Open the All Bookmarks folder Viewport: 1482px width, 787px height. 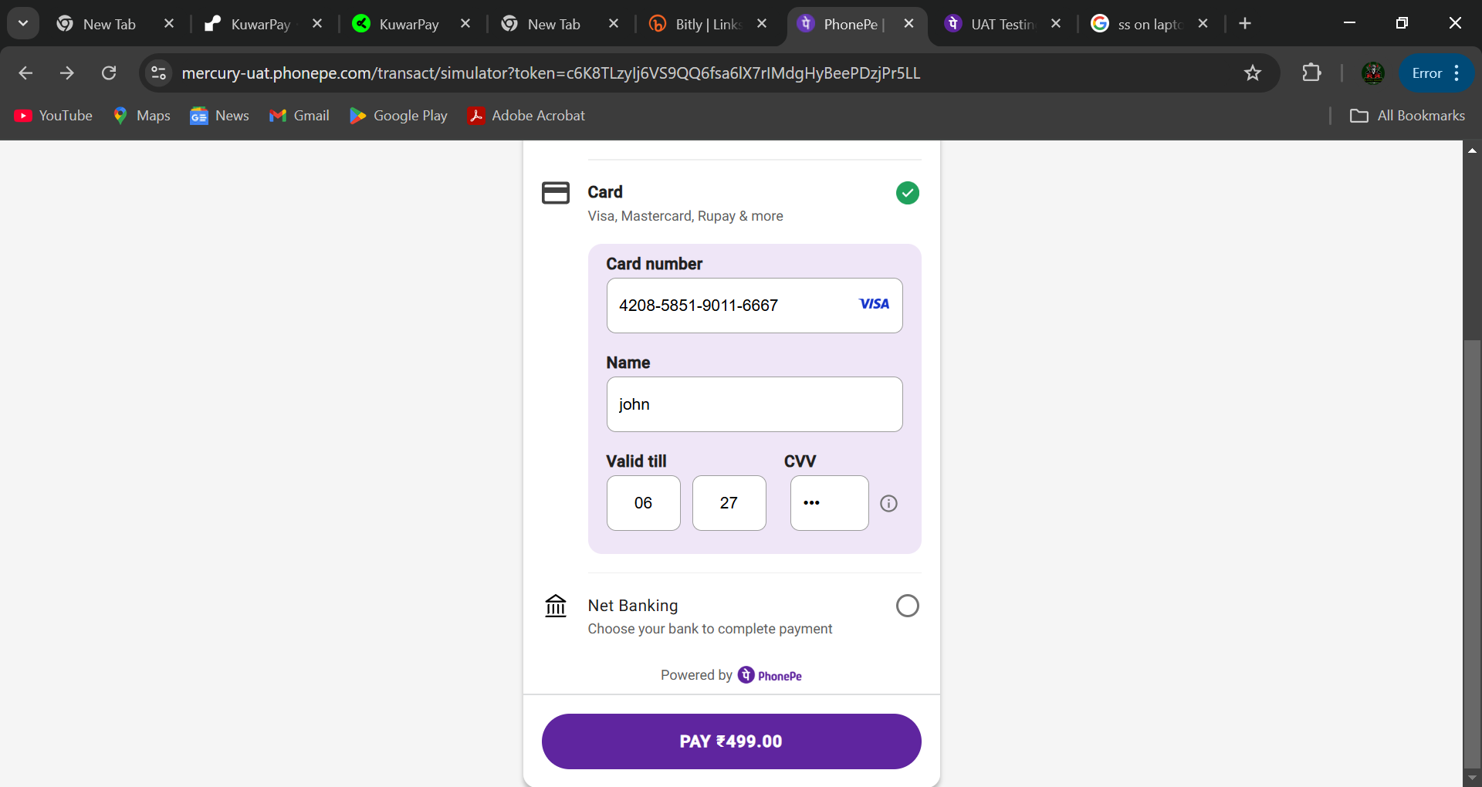tap(1407, 116)
